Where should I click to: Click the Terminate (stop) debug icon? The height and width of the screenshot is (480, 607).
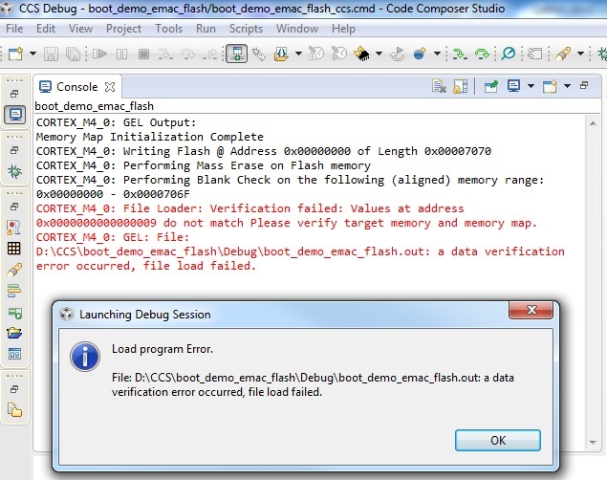143,54
